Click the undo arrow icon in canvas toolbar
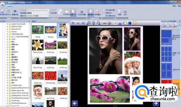This screenshot has width=181, height=107. 73,23
